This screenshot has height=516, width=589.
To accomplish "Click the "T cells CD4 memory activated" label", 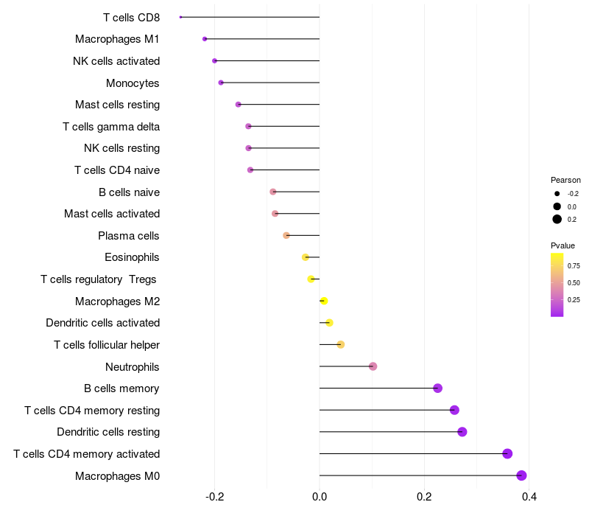I will [86, 454].
